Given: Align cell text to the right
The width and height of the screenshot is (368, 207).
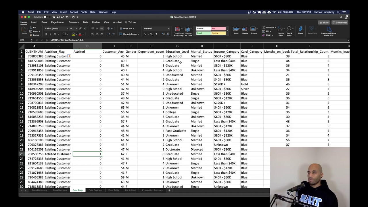Looking at the screenshot, I should (101, 34).
